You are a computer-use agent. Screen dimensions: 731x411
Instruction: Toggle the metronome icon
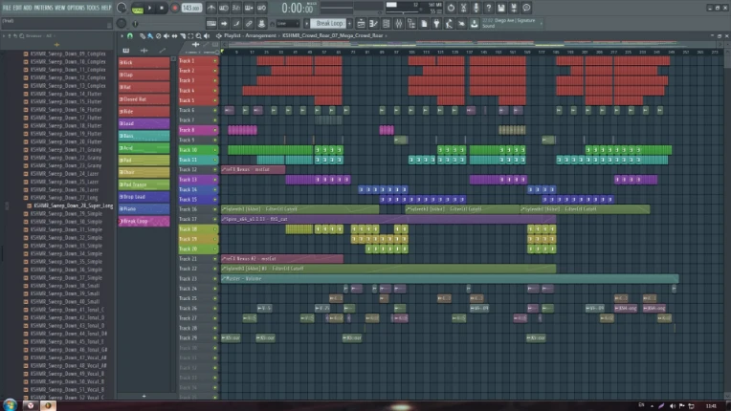[x=211, y=8]
